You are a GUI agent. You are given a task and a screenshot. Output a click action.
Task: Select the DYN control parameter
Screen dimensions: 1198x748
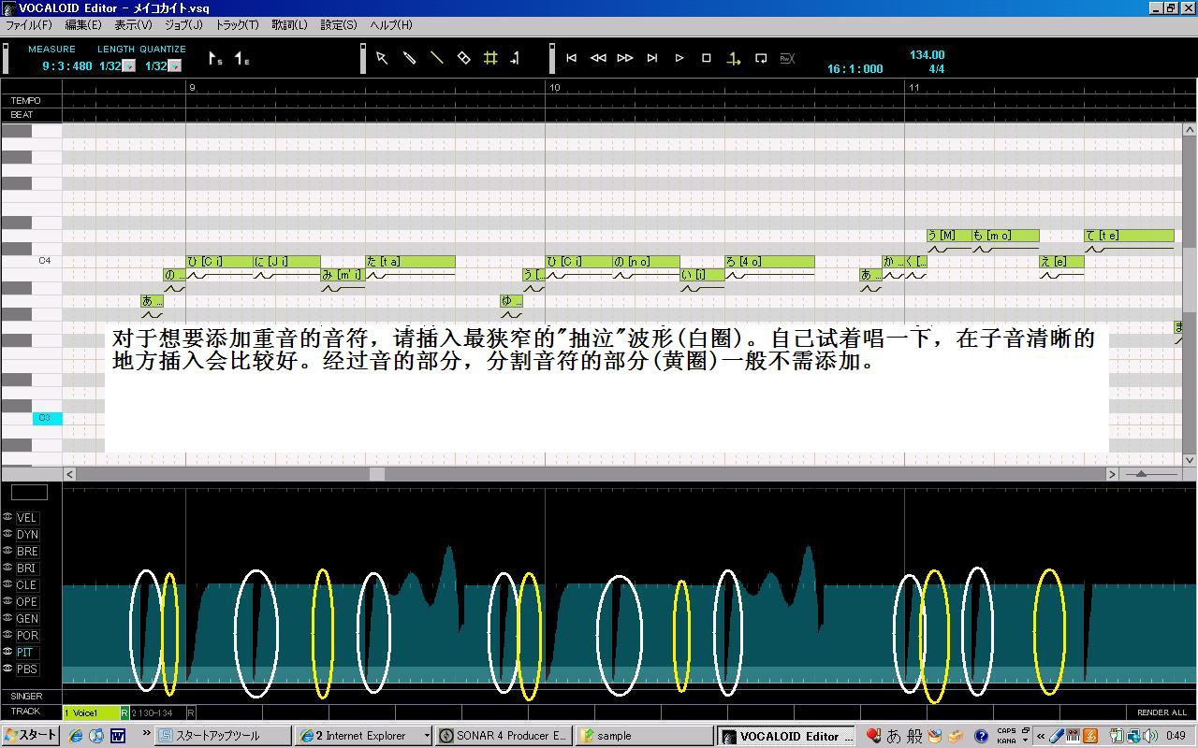27,535
